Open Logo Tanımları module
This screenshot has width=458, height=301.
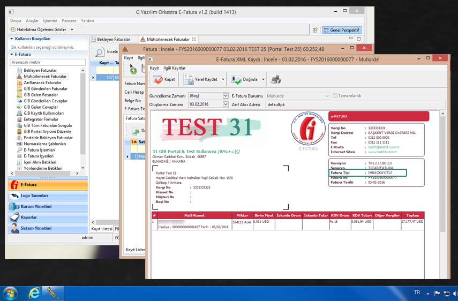(x=48, y=195)
